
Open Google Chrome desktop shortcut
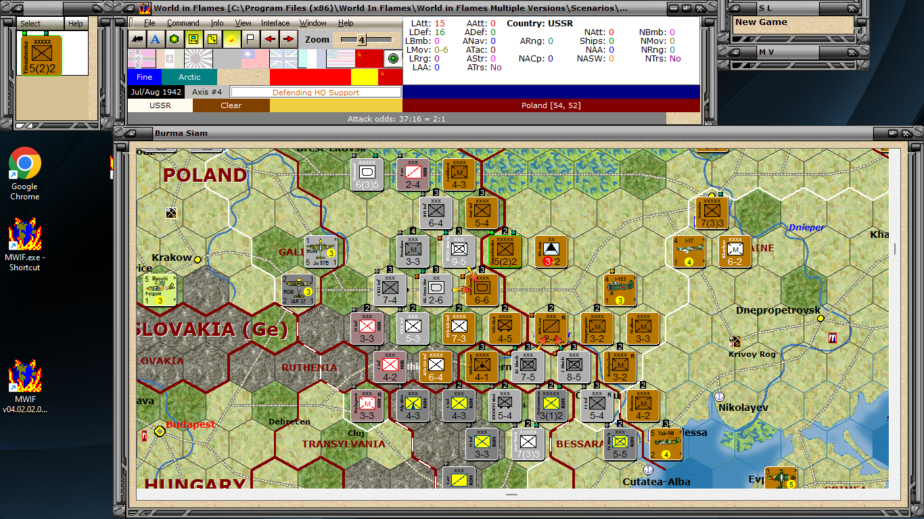point(25,174)
